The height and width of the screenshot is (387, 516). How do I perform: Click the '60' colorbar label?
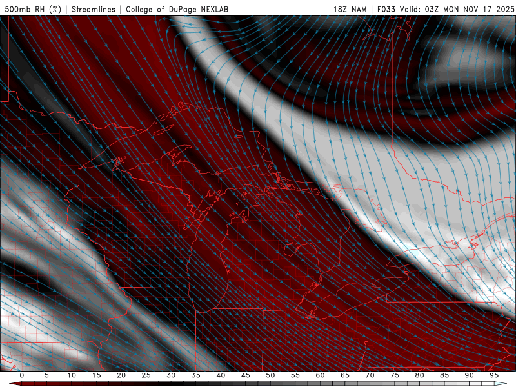coord(320,375)
